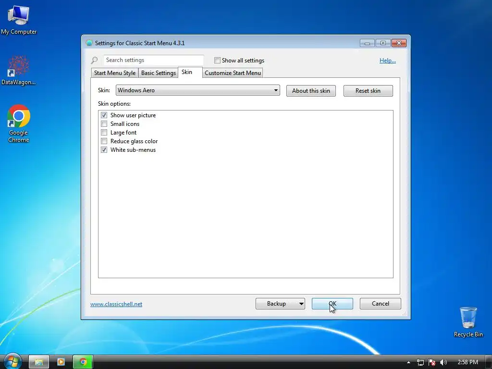Click the search magnifier icon

pos(95,60)
